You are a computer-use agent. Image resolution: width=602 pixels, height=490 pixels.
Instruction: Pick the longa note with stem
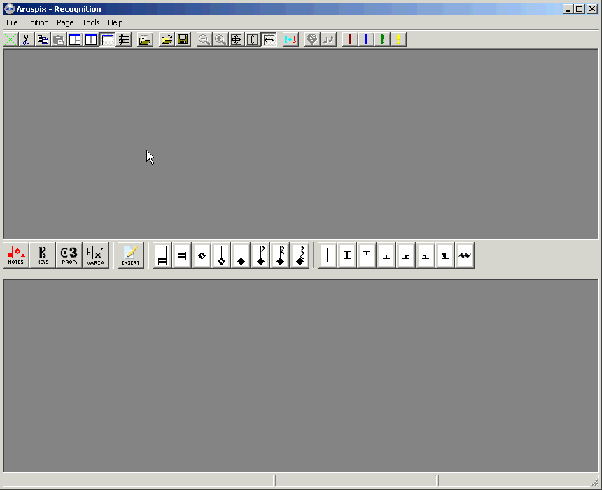point(162,255)
